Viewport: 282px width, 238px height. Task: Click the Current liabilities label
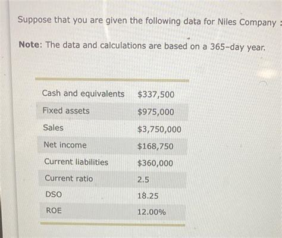tap(76, 162)
